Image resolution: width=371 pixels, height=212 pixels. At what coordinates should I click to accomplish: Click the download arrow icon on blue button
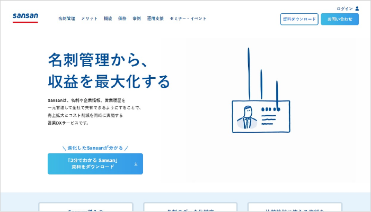coord(136,164)
